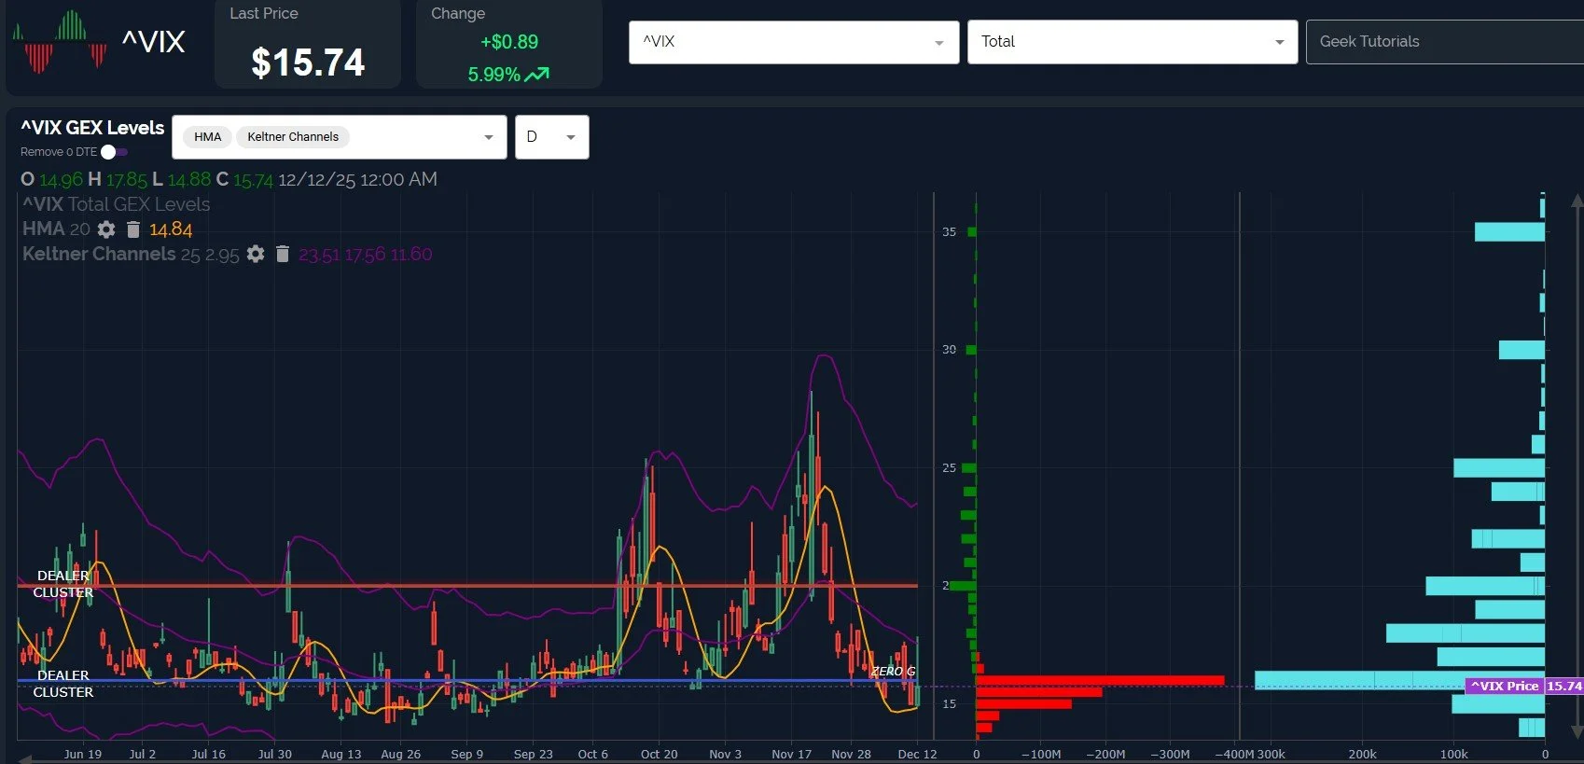Click the ^VIX Total GEX Levels legend
1584x764 pixels.
(x=117, y=204)
